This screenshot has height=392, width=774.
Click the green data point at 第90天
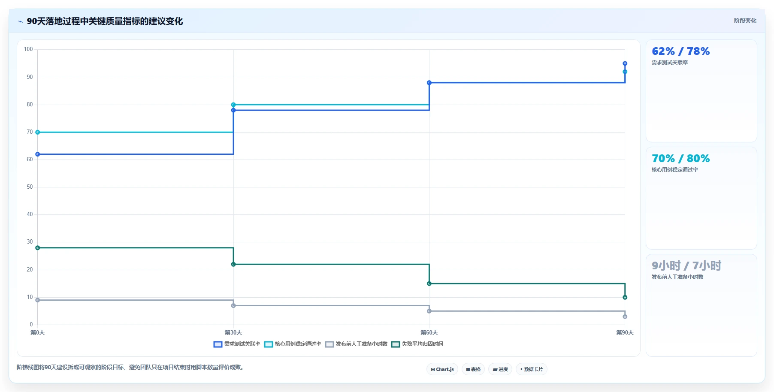(x=625, y=297)
